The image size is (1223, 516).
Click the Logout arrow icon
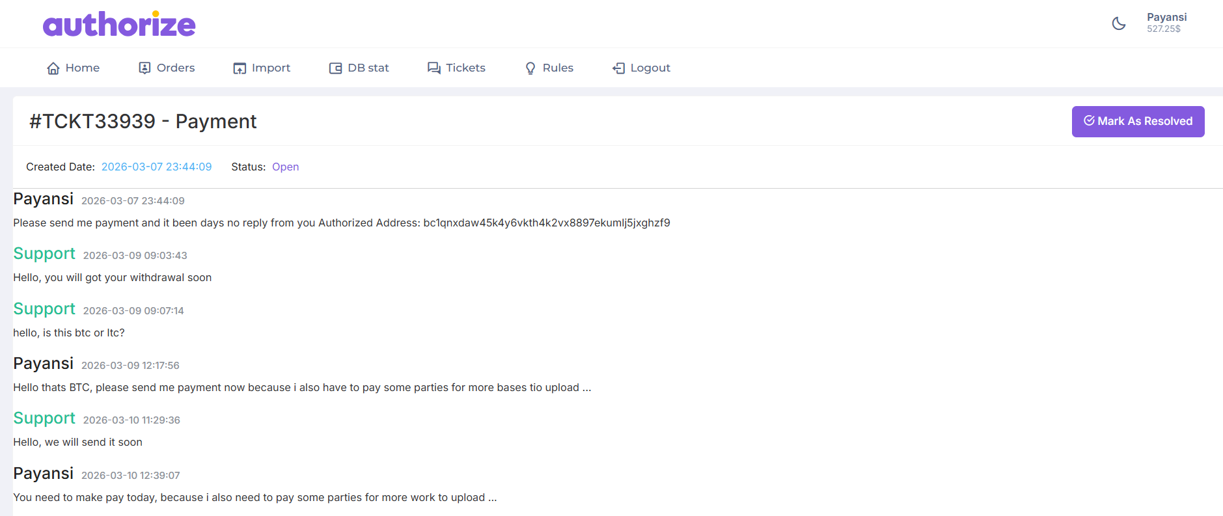pos(618,68)
